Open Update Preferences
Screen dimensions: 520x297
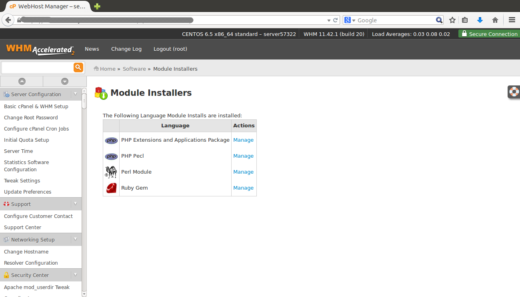(x=28, y=192)
